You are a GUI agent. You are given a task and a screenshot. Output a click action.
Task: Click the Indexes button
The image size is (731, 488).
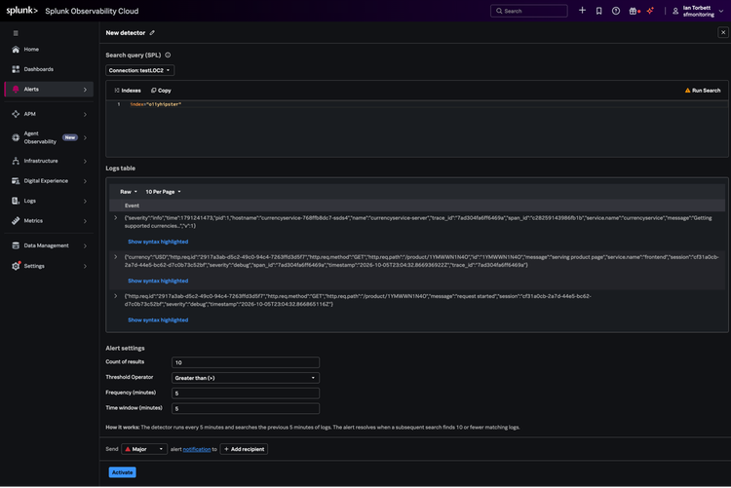[x=128, y=91]
